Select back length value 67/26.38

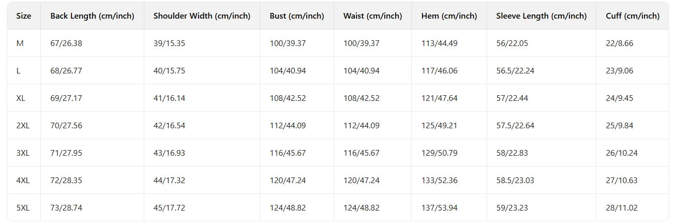[66, 43]
